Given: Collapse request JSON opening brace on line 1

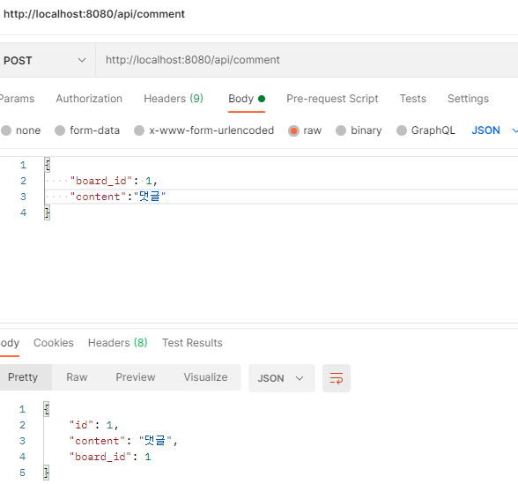Looking at the screenshot, I should [48, 165].
